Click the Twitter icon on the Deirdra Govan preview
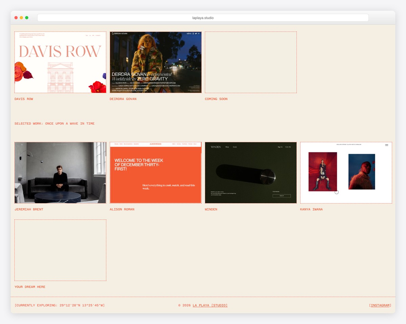The height and width of the screenshot is (324, 406). tap(196, 34)
